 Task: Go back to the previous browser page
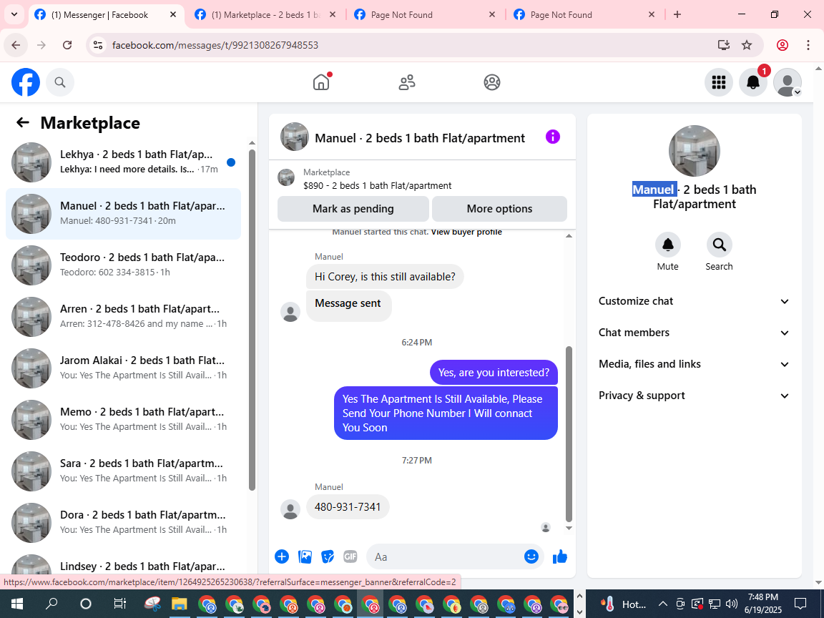(x=16, y=45)
